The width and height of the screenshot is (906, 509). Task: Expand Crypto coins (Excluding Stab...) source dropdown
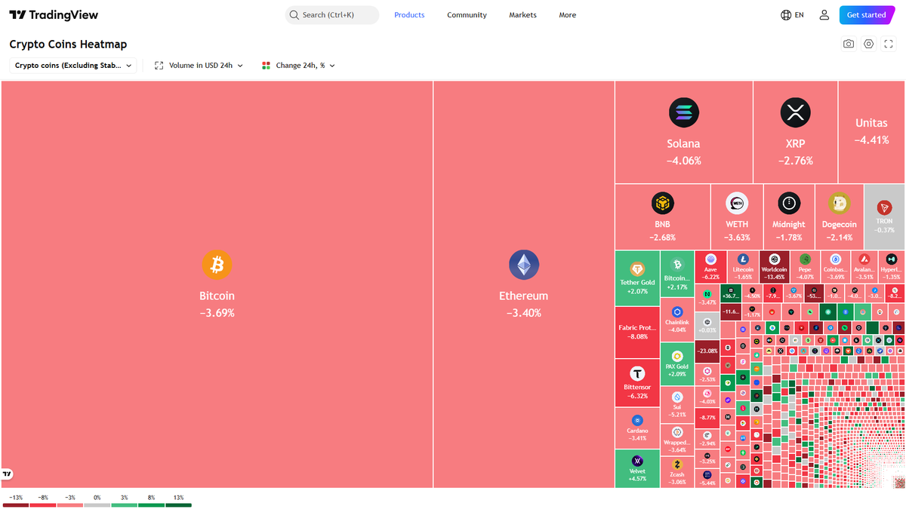click(x=73, y=66)
